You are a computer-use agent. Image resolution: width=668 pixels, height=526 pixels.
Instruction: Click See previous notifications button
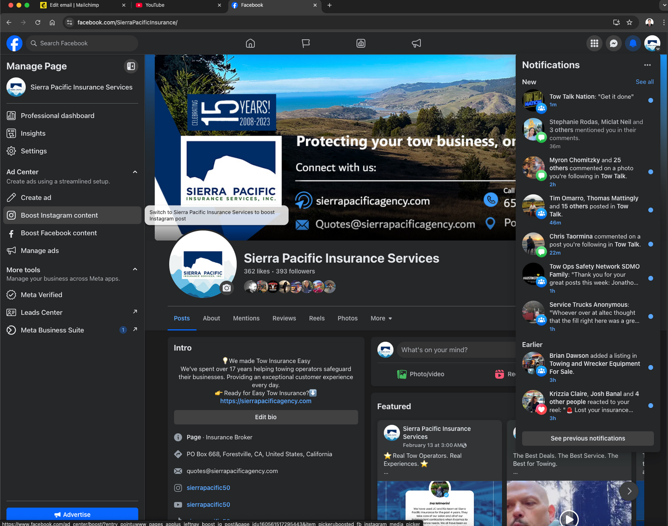point(588,438)
